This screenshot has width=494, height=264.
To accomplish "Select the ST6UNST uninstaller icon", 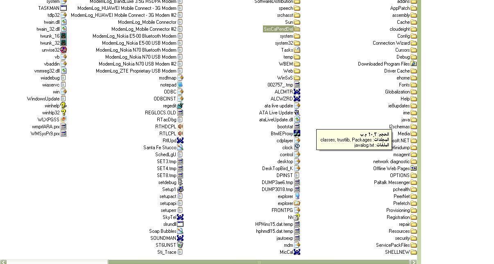I will click(180, 245).
